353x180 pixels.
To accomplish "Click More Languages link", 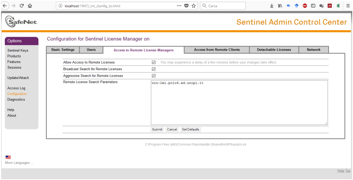I will pos(19,163).
